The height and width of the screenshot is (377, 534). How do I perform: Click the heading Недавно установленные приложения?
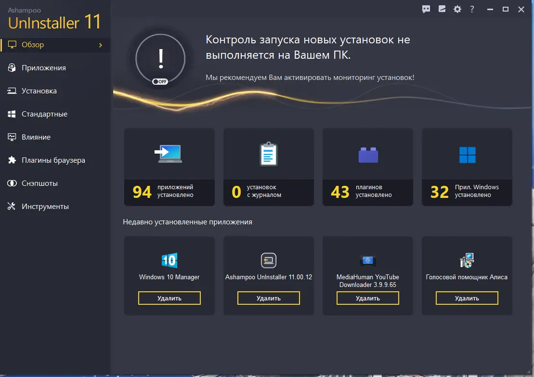pyautogui.click(x=188, y=222)
